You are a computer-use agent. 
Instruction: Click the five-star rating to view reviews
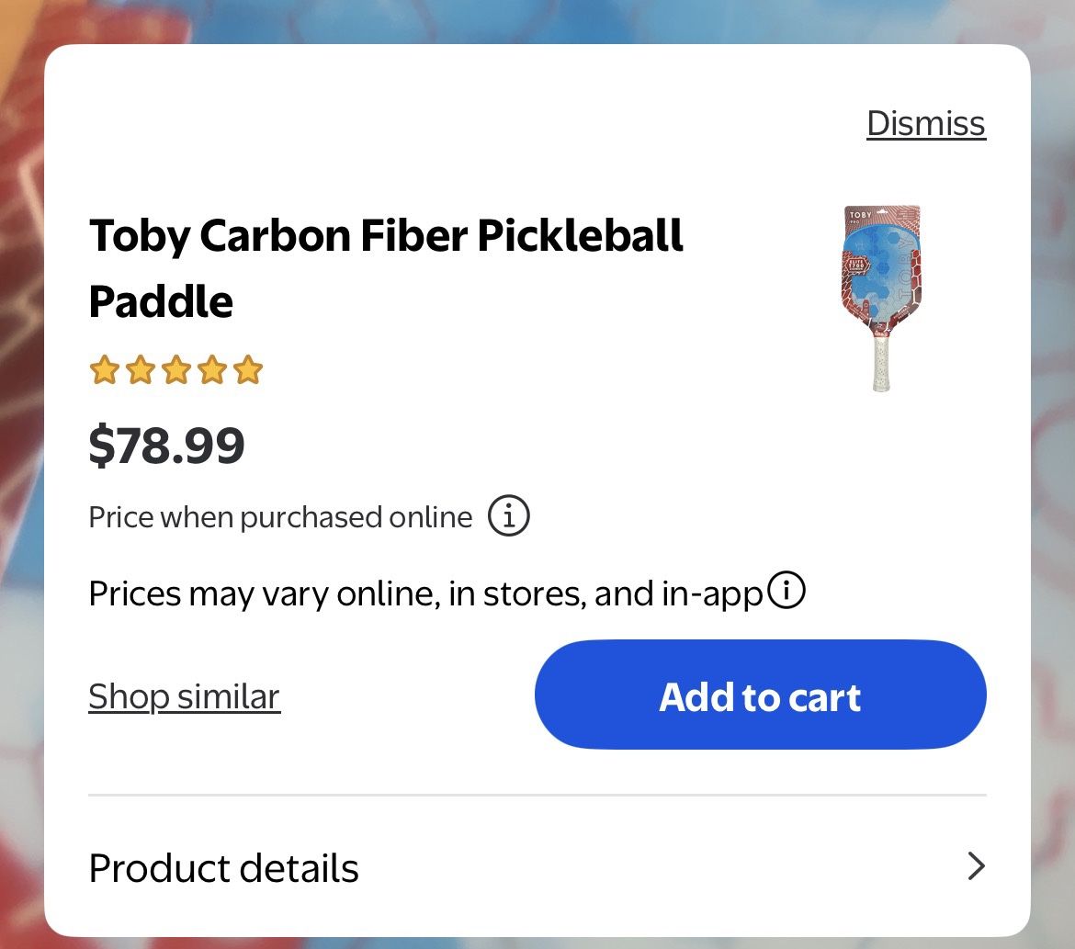175,370
